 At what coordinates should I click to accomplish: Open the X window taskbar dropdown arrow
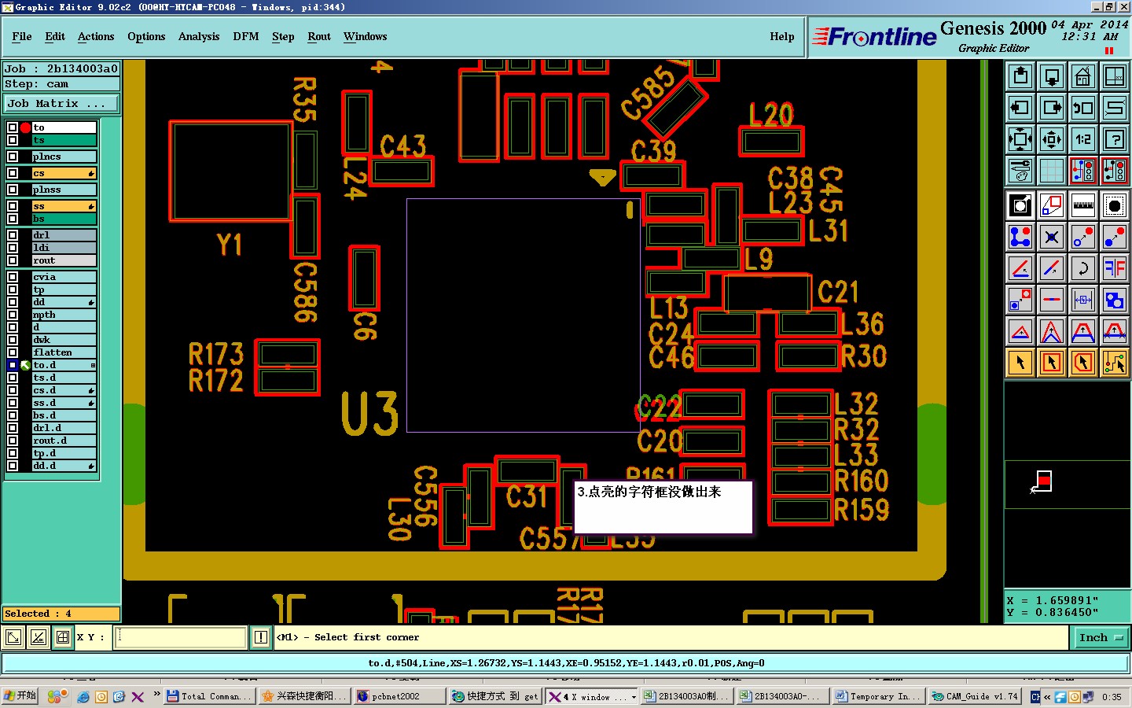(x=634, y=697)
